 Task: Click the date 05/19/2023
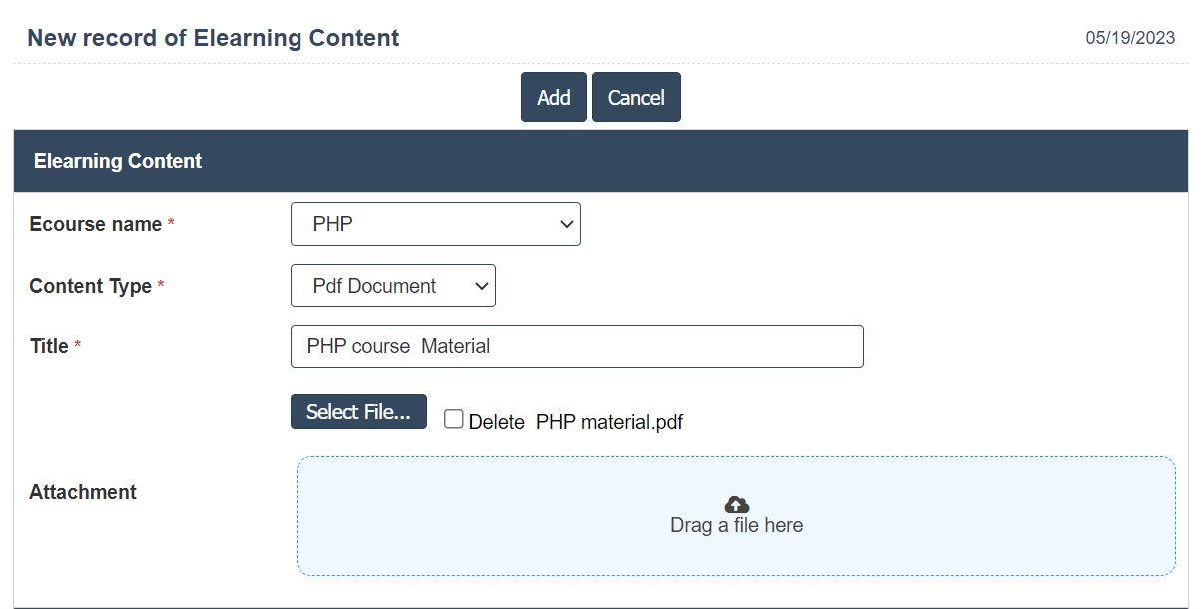1132,38
